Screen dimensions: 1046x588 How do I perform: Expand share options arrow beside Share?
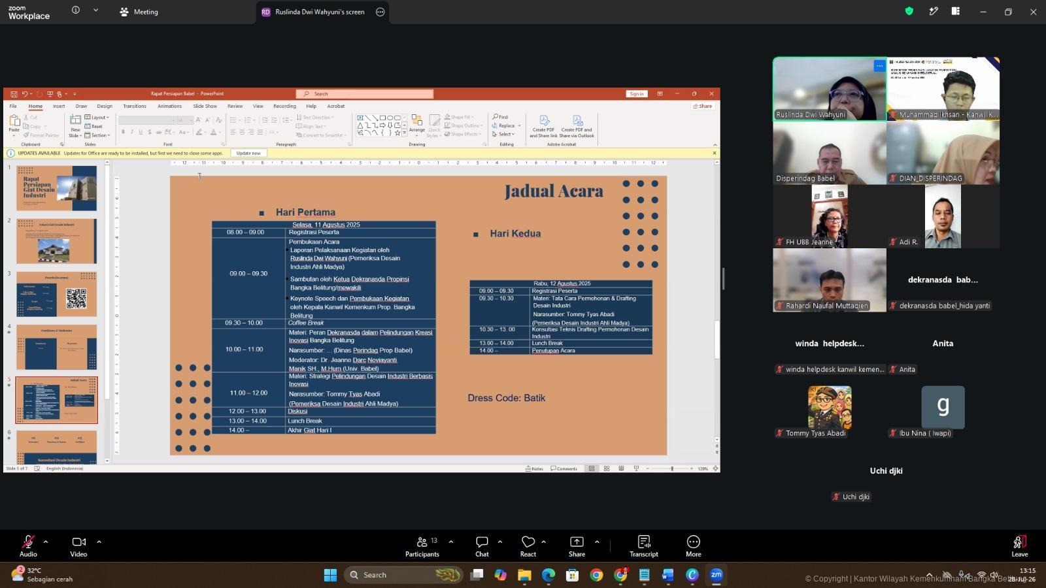pyautogui.click(x=597, y=542)
